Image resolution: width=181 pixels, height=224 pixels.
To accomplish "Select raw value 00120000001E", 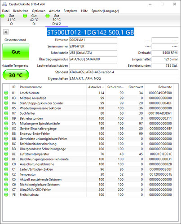I will (x=160, y=174).
